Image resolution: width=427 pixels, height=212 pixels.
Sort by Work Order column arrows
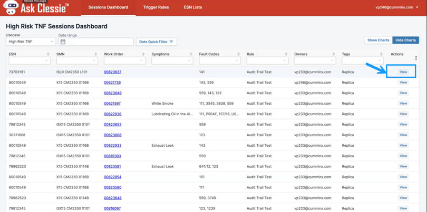[x=143, y=54]
